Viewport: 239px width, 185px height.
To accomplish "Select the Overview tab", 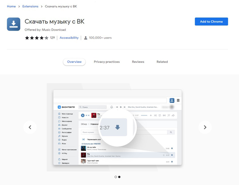I will pos(74,62).
